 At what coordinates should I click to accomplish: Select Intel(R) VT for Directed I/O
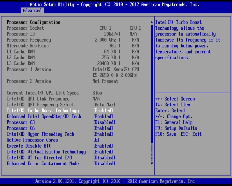39,158
